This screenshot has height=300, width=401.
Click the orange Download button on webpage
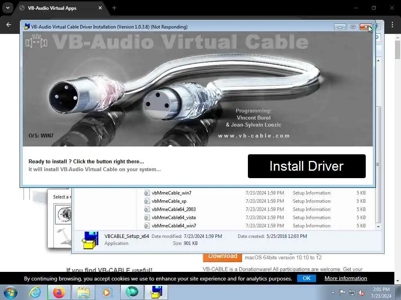click(222, 257)
